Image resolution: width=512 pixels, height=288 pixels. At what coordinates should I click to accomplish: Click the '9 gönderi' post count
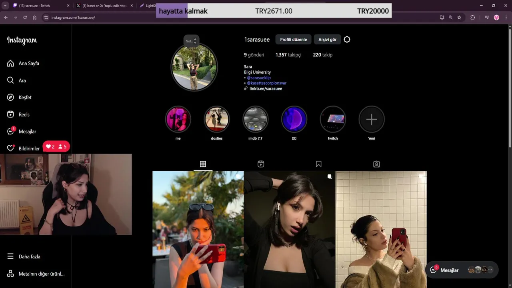254,55
